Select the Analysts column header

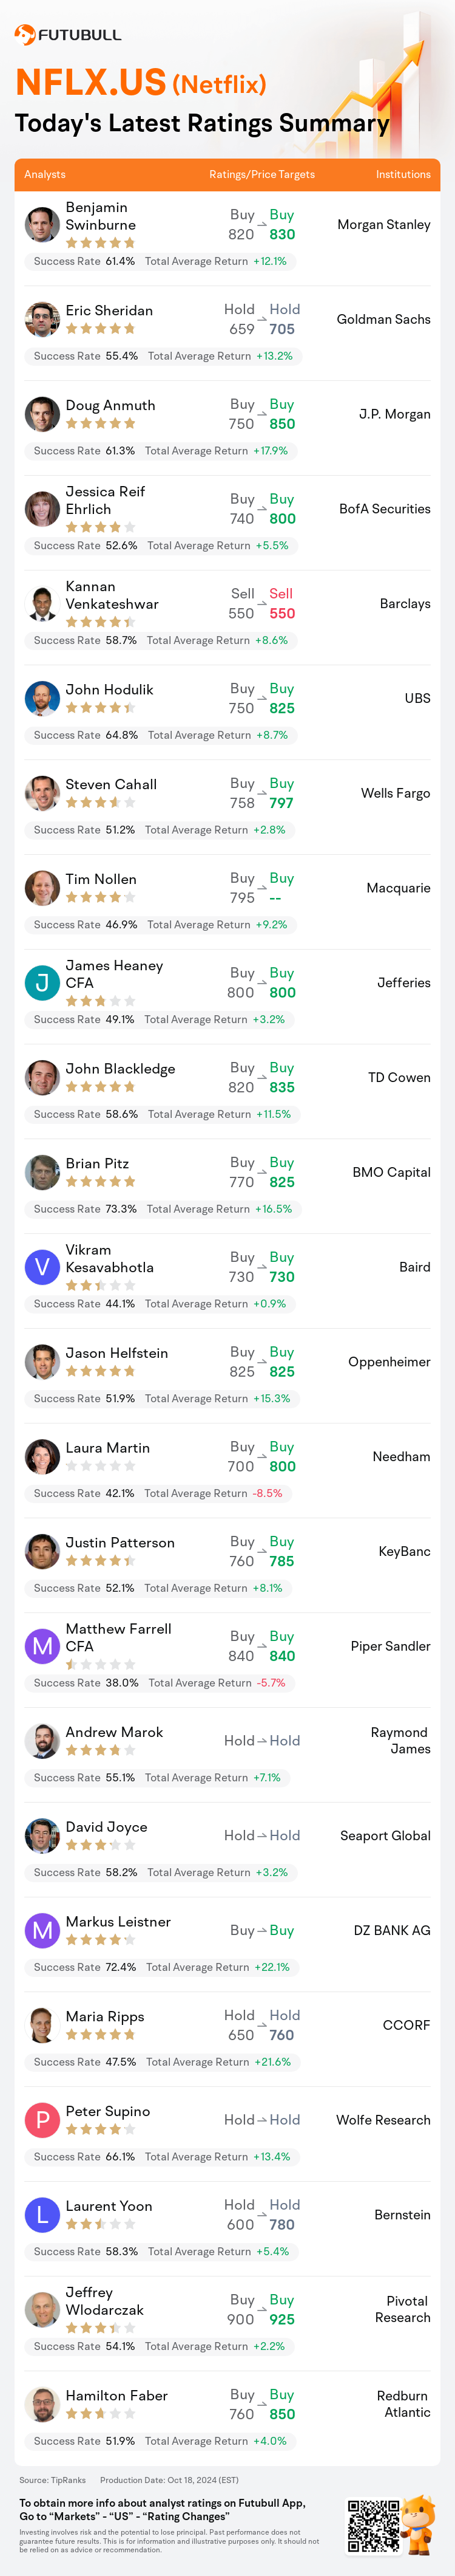45,174
